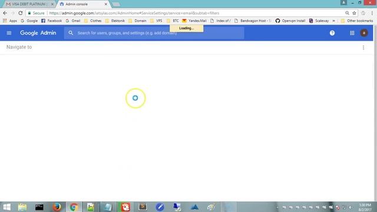Open a new tab with the new-tab button

coord(116,4)
